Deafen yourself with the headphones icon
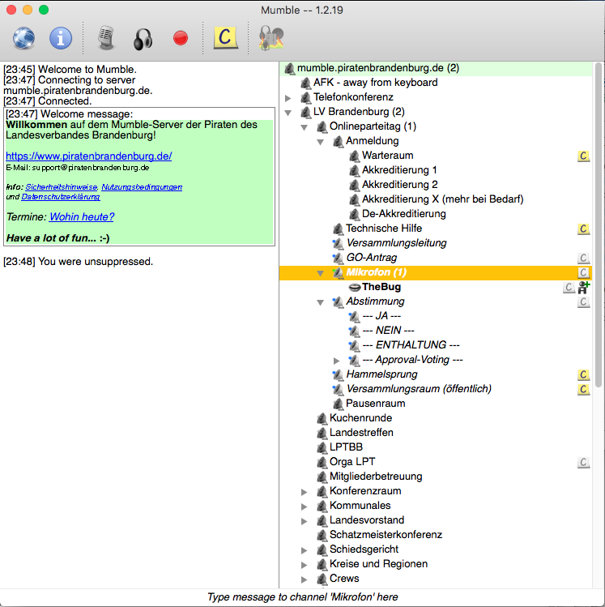The image size is (605, 607). click(143, 39)
